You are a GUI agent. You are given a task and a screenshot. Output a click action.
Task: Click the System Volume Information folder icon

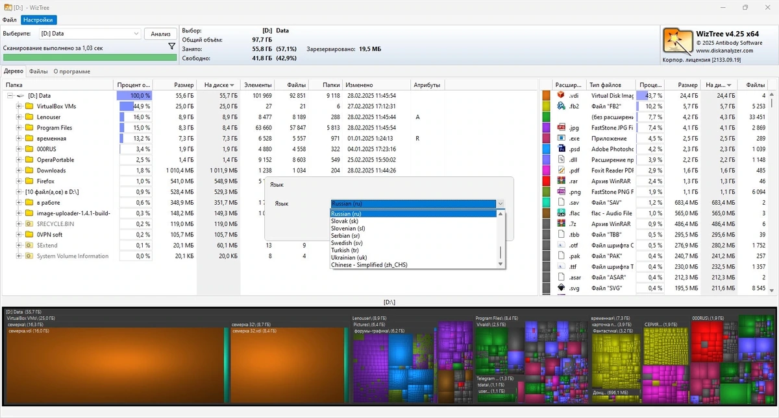(x=29, y=256)
